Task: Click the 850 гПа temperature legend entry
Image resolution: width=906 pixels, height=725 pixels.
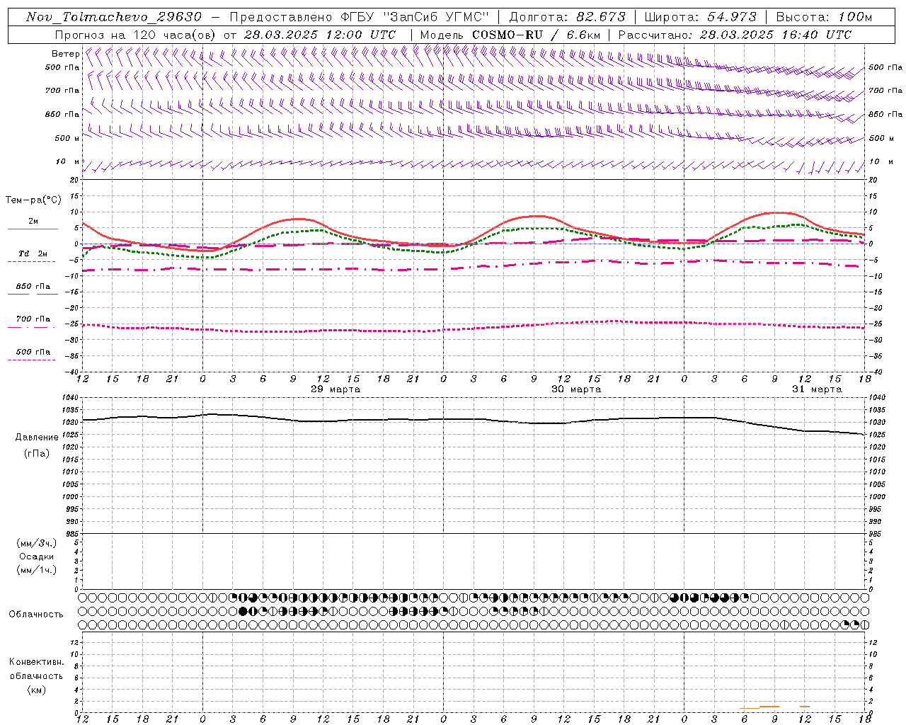Action: (x=33, y=286)
